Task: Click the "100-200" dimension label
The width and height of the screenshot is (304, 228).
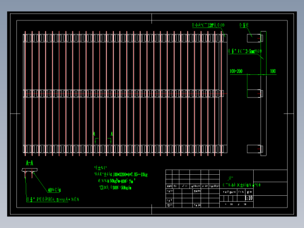Action: pos(236,71)
